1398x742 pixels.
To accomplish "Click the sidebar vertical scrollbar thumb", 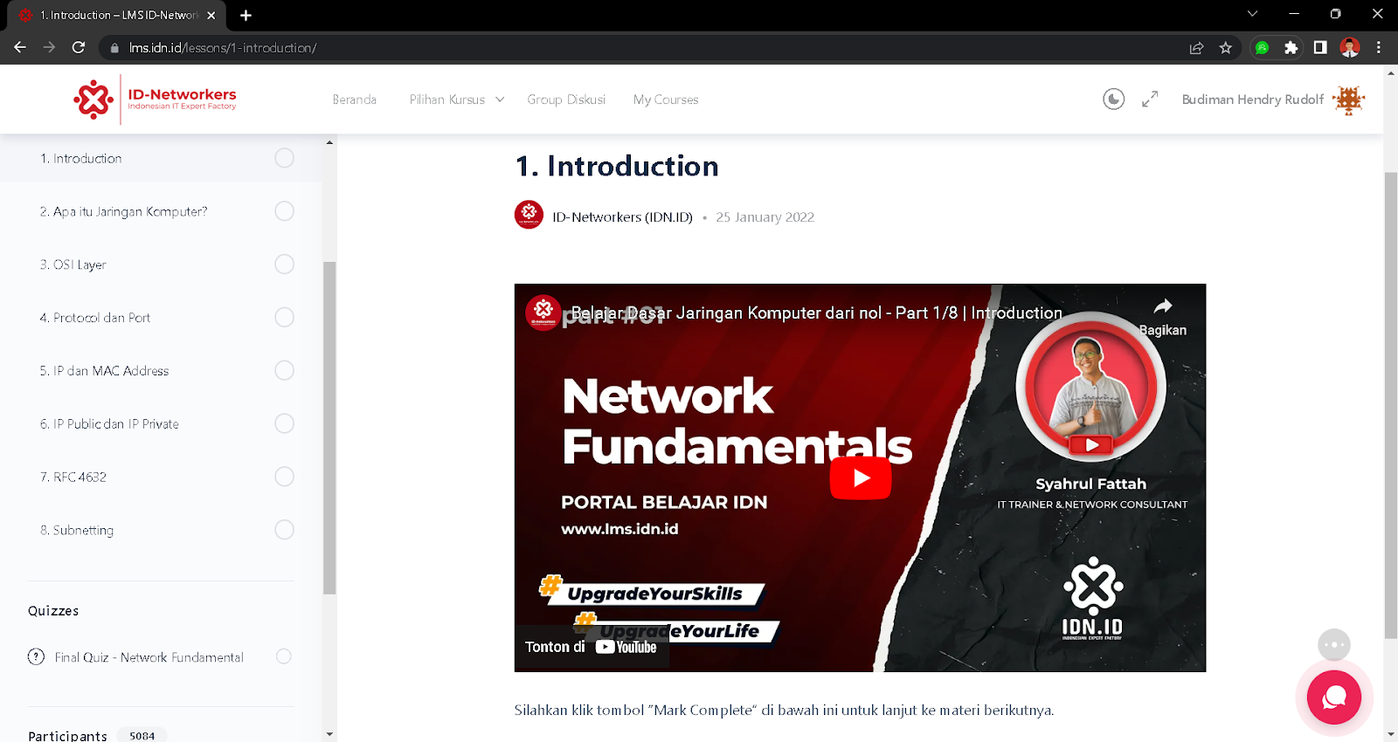I will click(x=329, y=428).
